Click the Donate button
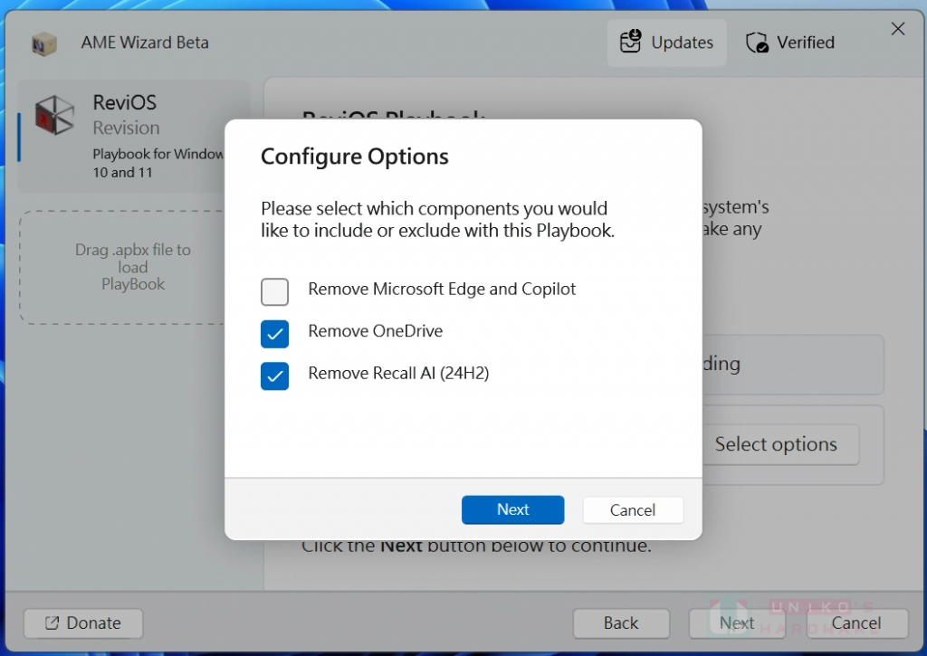Screen dimensions: 927x656 coord(83,623)
